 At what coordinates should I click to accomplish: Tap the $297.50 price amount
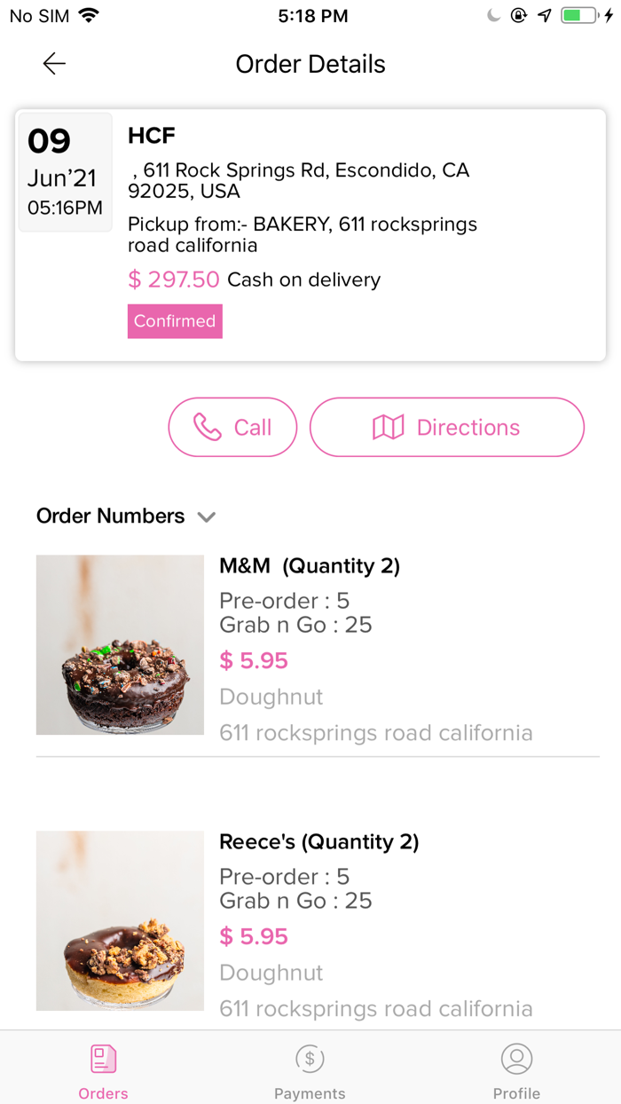click(x=173, y=280)
